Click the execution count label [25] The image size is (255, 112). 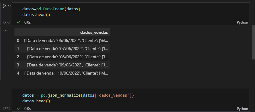point(7,22)
